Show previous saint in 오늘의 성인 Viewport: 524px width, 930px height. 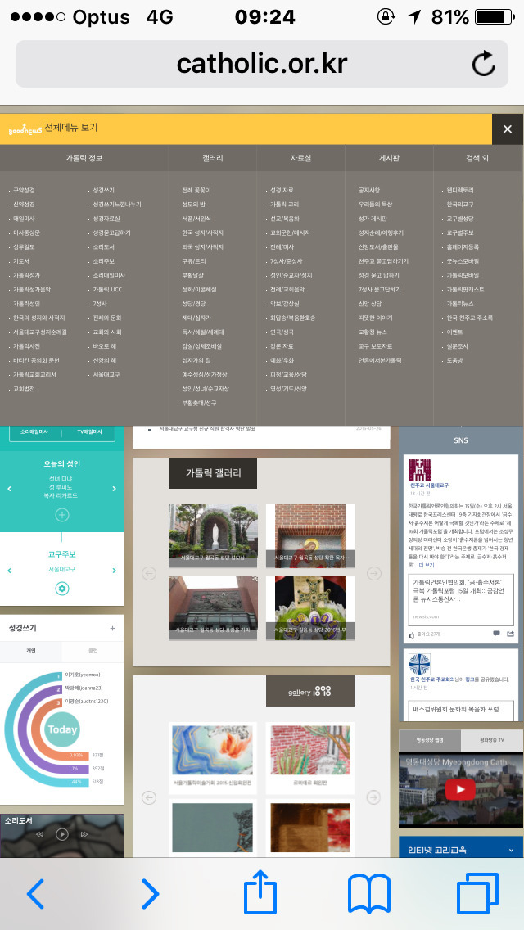[x=10, y=489]
